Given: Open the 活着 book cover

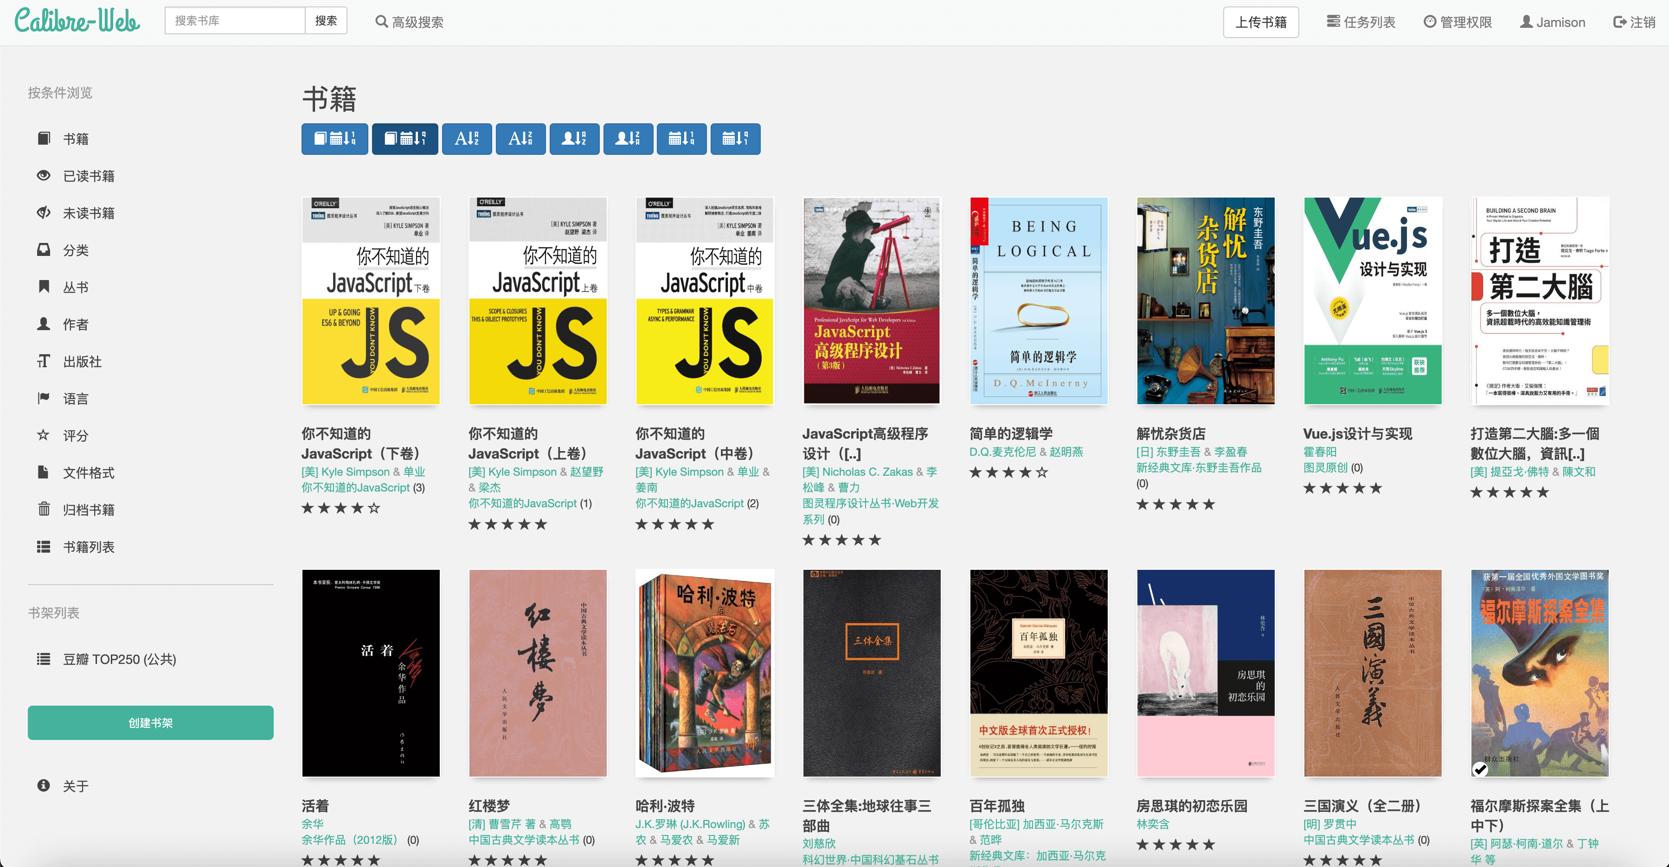Looking at the screenshot, I should (371, 673).
